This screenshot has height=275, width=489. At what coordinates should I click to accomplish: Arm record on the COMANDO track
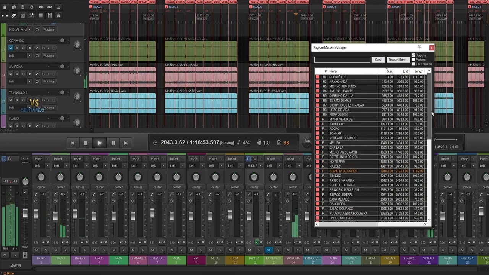click(29, 48)
